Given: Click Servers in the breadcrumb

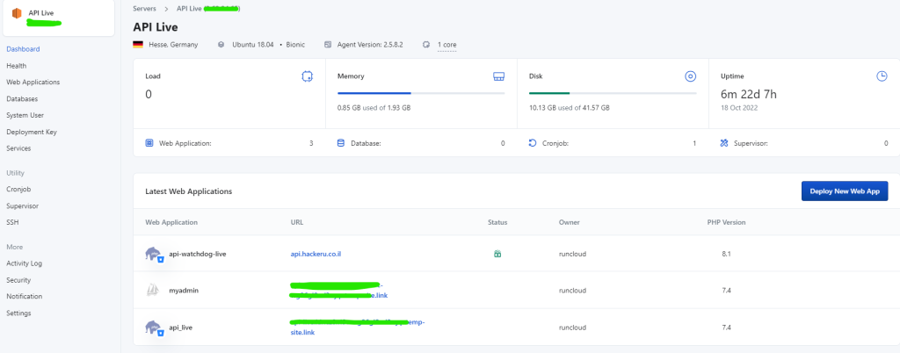Looking at the screenshot, I should pyautogui.click(x=144, y=8).
